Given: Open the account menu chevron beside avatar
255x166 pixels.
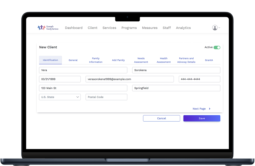Looking at the screenshot, I should (x=219, y=28).
